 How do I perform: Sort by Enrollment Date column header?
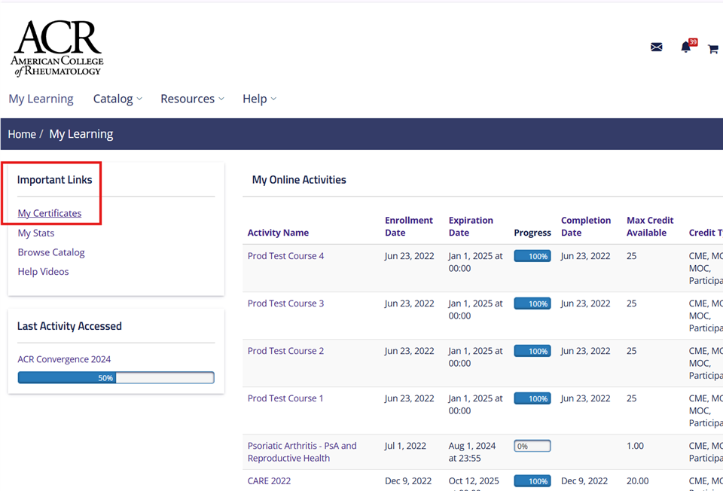[x=408, y=227]
